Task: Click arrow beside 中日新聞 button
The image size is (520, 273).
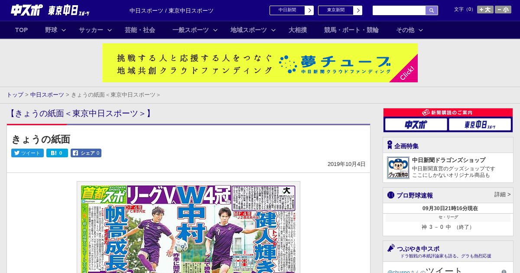Action: [309, 10]
